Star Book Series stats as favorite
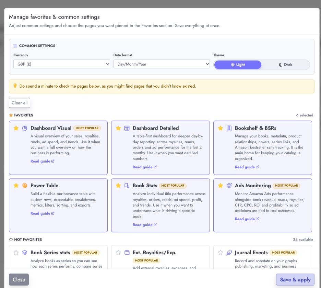The image size is (321, 288). (16, 253)
